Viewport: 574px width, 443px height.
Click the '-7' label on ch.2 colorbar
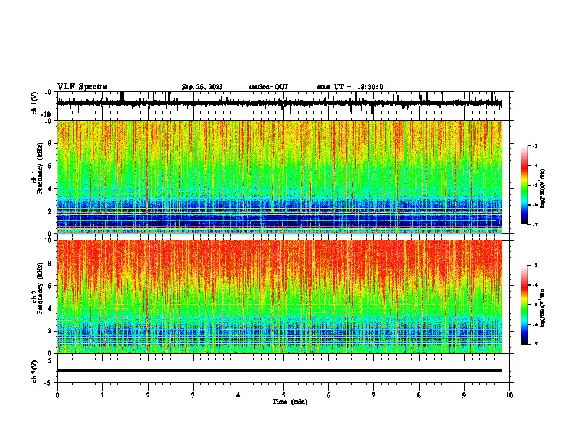(x=534, y=344)
